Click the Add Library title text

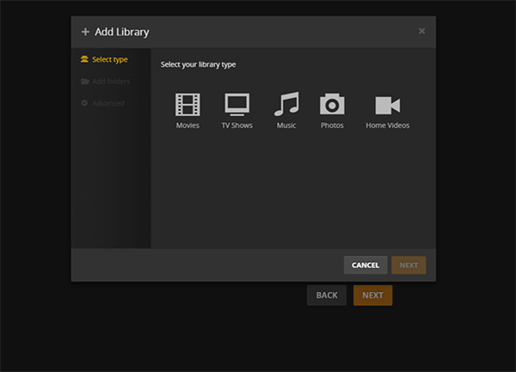122,32
